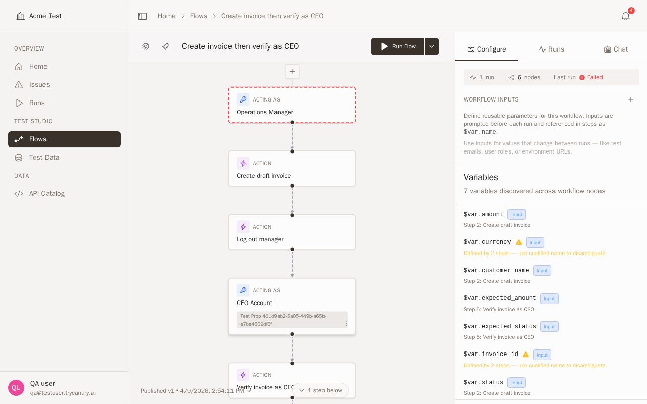Select the Create draft invoice node

(x=292, y=169)
